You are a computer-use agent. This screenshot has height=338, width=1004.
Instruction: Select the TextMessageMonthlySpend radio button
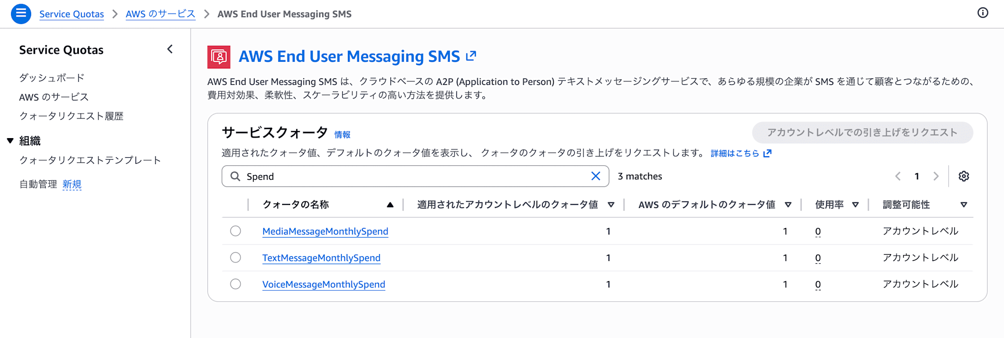pos(235,257)
